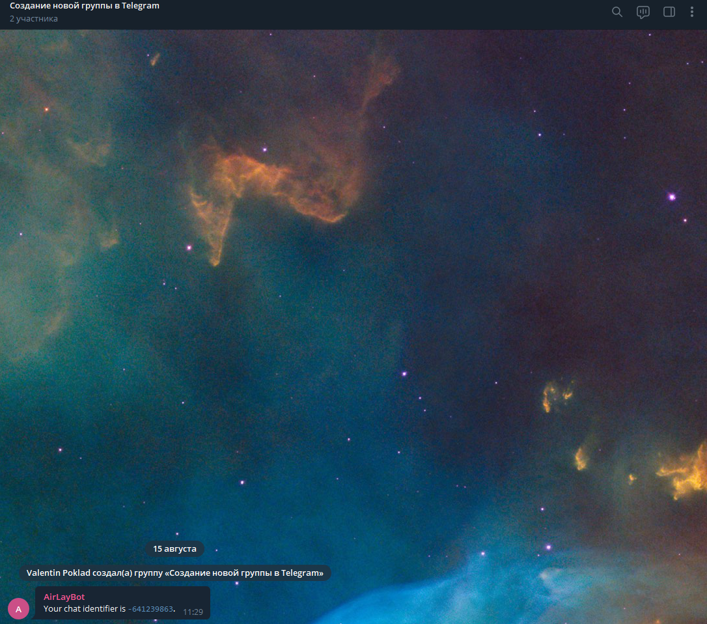Open AirLayBot profile via sender name
The height and width of the screenshot is (624, 707).
pos(64,597)
